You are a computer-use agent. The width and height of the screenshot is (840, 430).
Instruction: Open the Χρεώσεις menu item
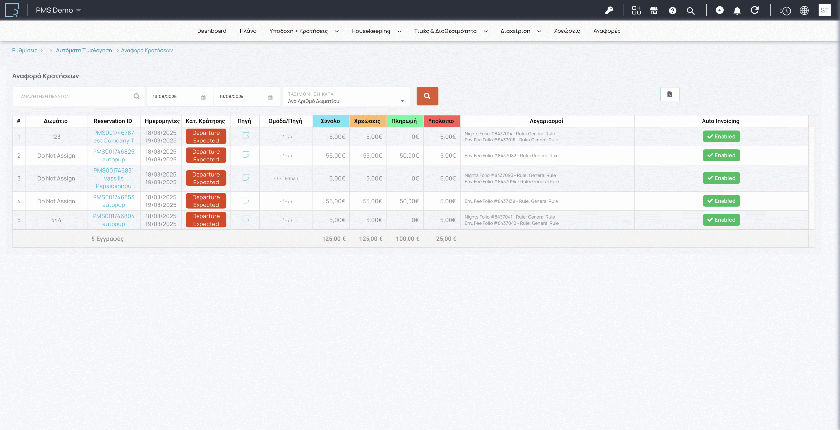[567, 31]
